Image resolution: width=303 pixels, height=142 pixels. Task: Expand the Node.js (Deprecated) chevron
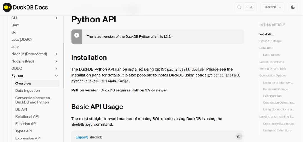[x=56, y=54]
